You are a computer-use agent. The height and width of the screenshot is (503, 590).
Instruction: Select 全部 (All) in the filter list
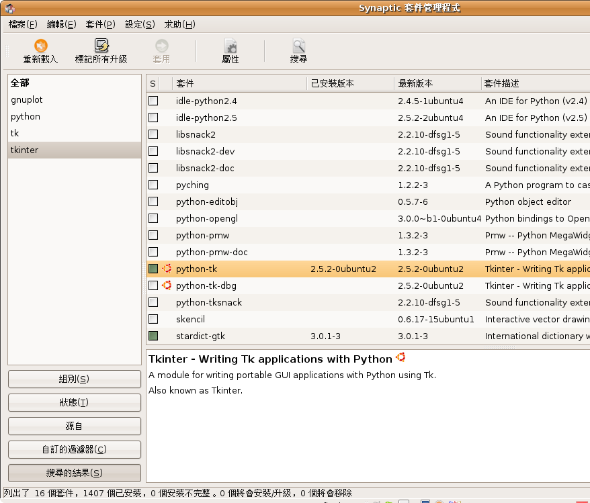(75, 83)
